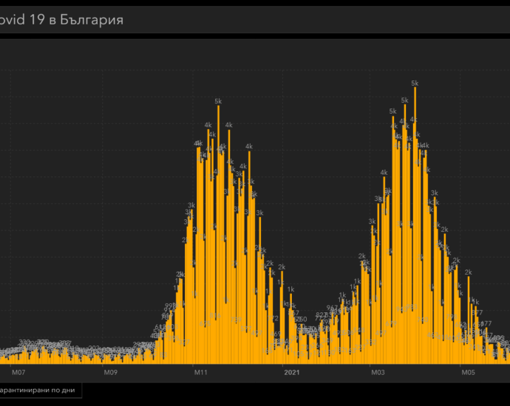Click the 816 data label

click(215, 315)
